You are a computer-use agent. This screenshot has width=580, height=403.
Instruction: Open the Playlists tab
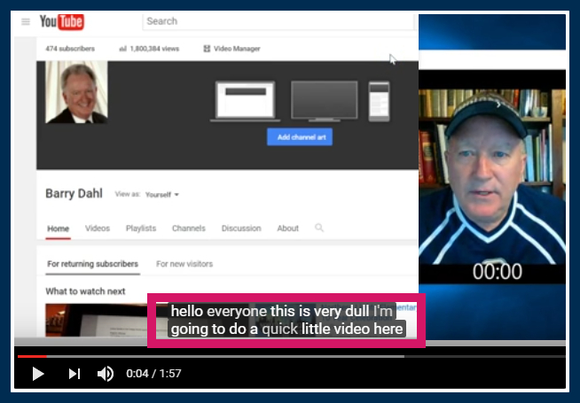click(141, 229)
